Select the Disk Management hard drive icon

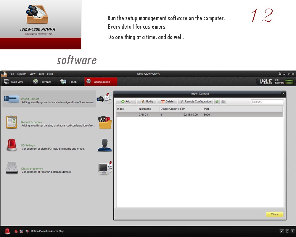point(12,168)
